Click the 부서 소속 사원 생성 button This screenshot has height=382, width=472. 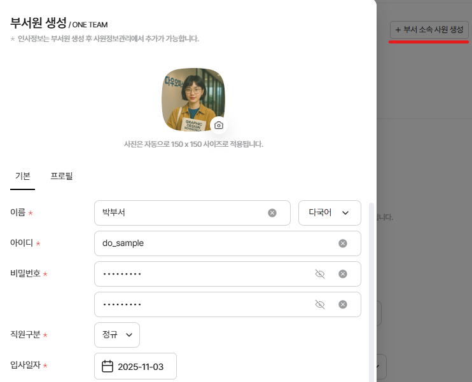(x=429, y=30)
